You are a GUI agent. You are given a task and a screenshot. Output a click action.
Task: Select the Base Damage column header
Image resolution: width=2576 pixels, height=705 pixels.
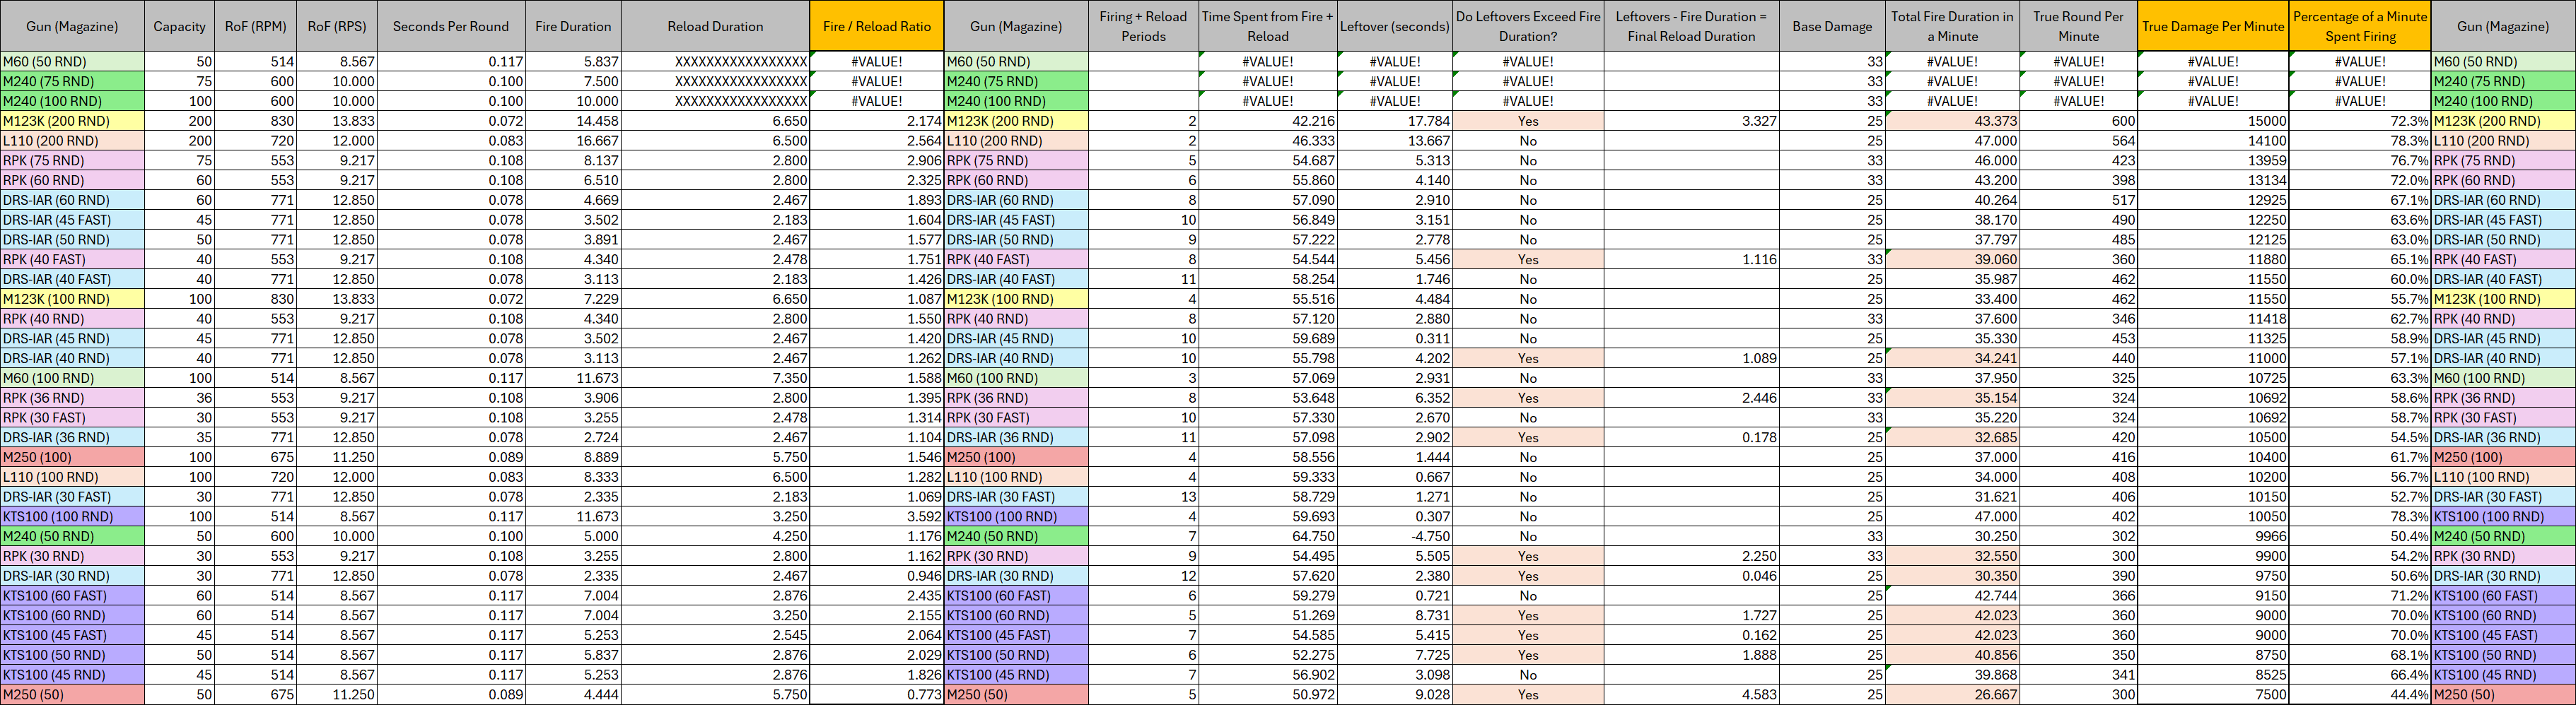coord(1832,26)
